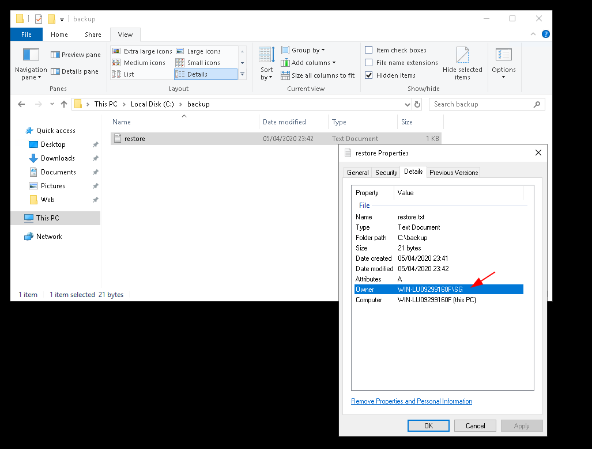Open the Navigation pane menu

(31, 64)
